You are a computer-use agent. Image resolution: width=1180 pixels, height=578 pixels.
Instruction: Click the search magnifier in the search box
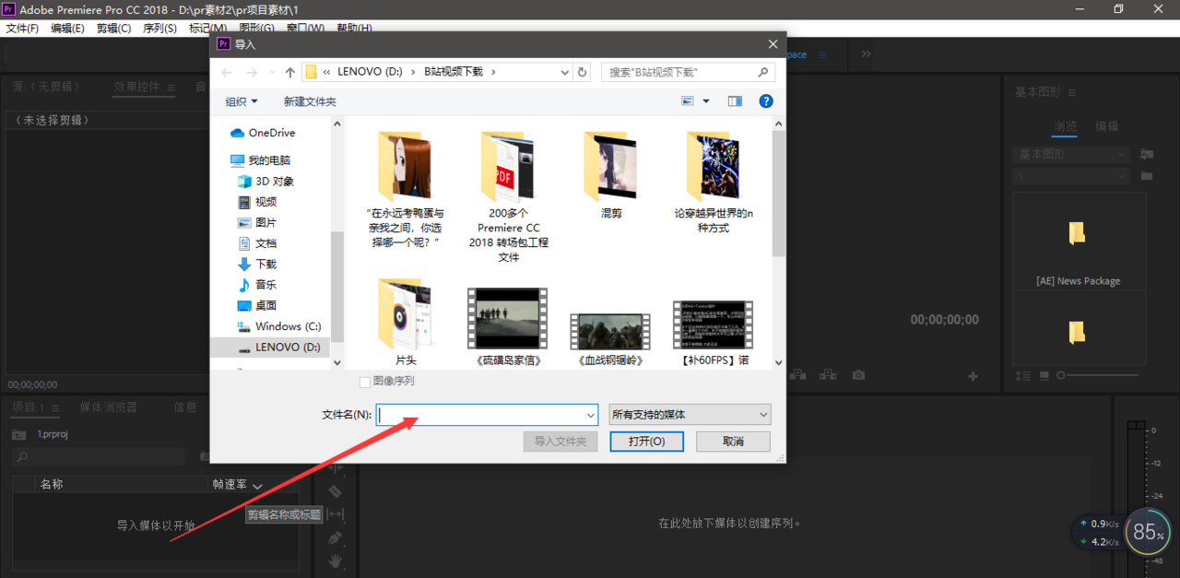click(762, 72)
